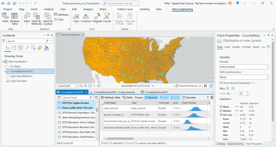This screenshot has height=147, width=276.
Task: Open Contents search dropdown arrow
Action: (x=51, y=41)
